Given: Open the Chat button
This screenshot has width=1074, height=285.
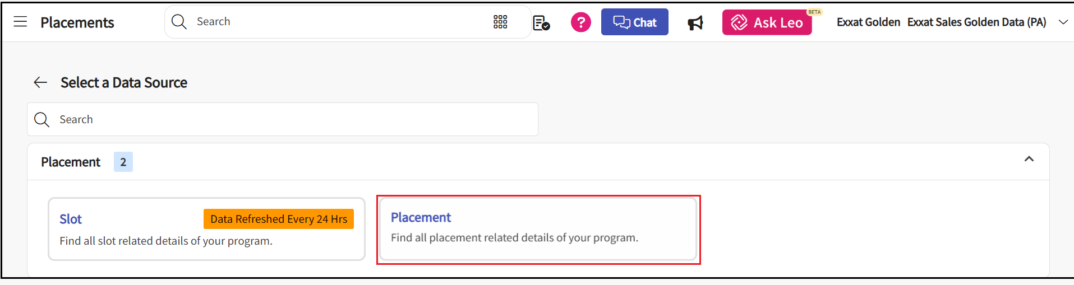Looking at the screenshot, I should 634,22.
